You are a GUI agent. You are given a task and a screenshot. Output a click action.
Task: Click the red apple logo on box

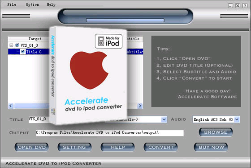click(89, 70)
